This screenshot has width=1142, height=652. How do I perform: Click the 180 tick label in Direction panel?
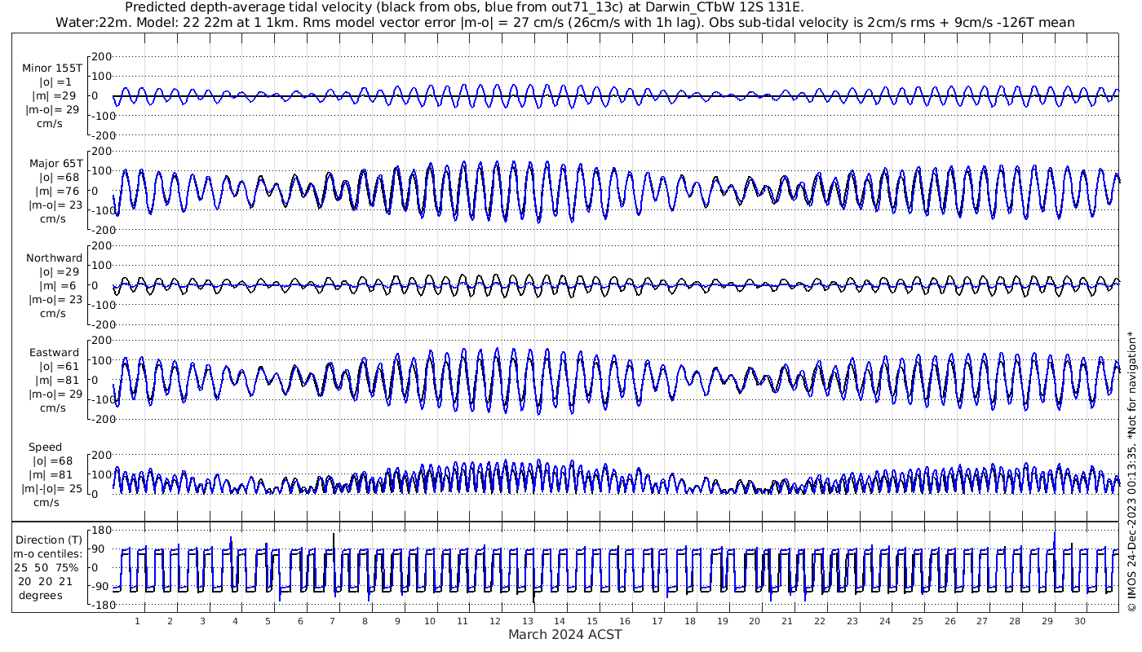coord(100,531)
